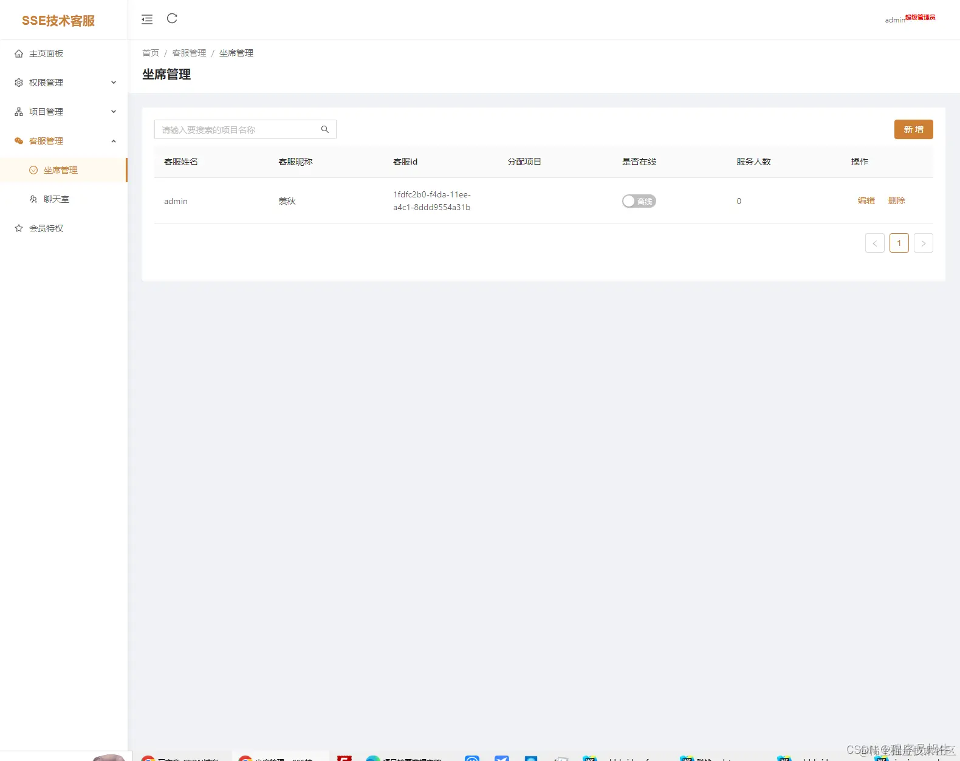This screenshot has height=761, width=960.
Task: Click the chat-bubbles icon beside 客服管理
Action: pyautogui.click(x=19, y=141)
